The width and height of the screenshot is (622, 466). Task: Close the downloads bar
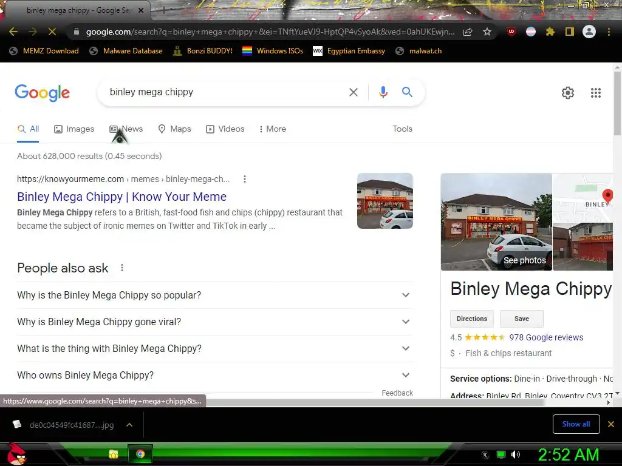[611, 424]
